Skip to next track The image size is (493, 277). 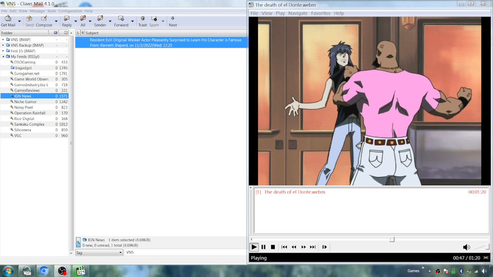(x=313, y=247)
